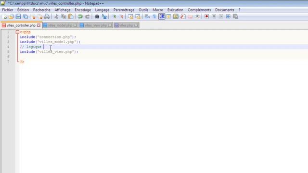Image resolution: width=308 pixels, height=173 pixels.
Task: Open the Encodage menu
Action: 83,10
